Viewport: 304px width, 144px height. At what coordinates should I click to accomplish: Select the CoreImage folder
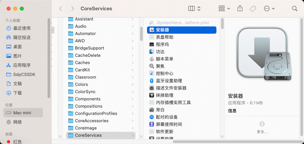(86, 128)
